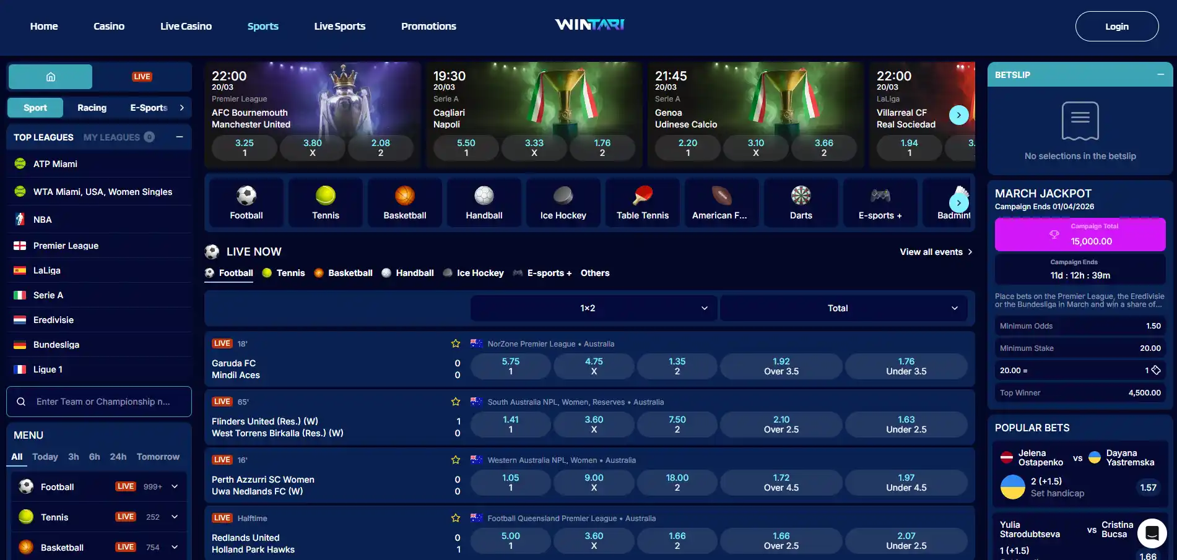This screenshot has width=1177, height=560.
Task: Select the Darts sport tile
Action: point(801,203)
